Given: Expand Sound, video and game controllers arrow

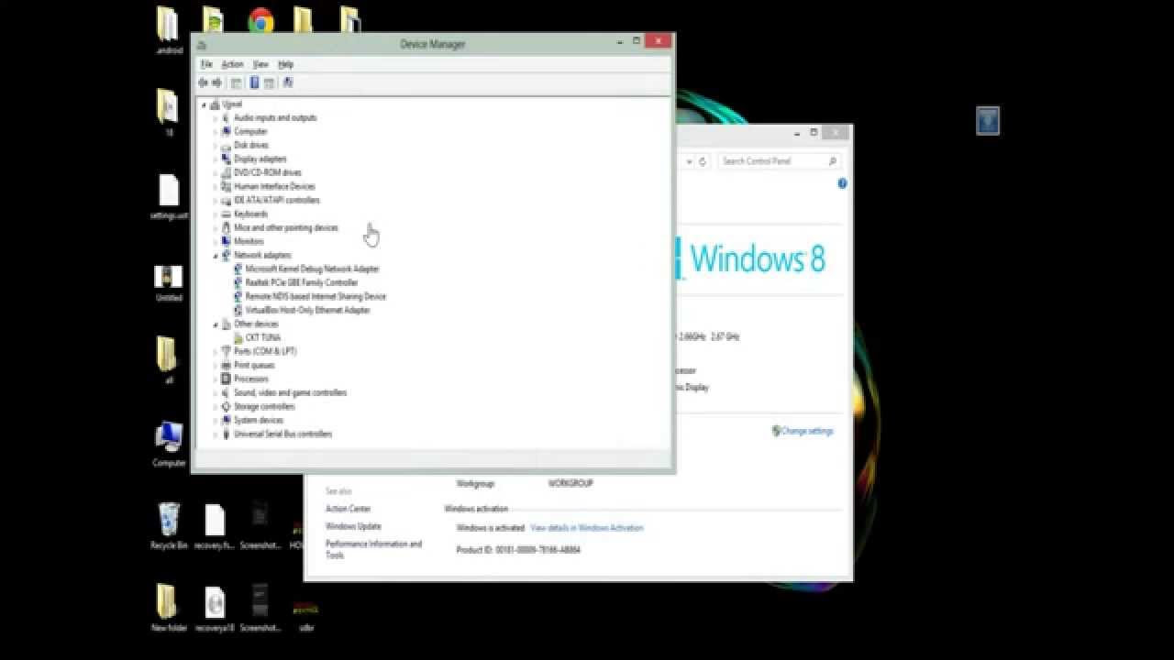Looking at the screenshot, I should pyautogui.click(x=216, y=393).
